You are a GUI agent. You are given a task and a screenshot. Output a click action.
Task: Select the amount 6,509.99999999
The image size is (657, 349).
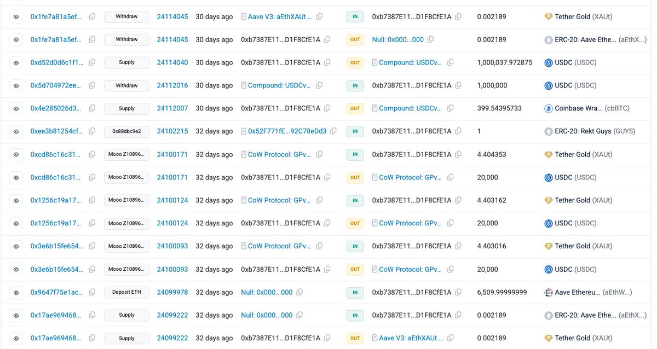pyautogui.click(x=502, y=293)
